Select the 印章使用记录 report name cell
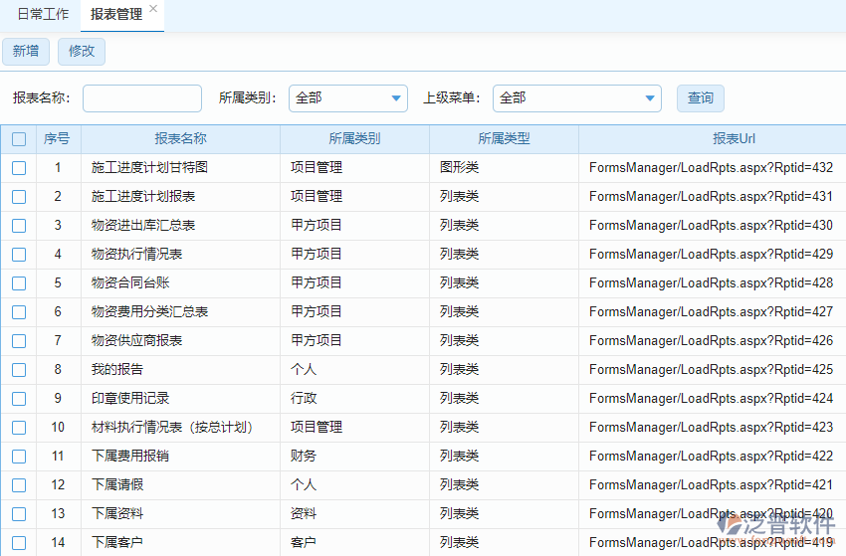Viewport: 846px width, 556px height. point(130,399)
